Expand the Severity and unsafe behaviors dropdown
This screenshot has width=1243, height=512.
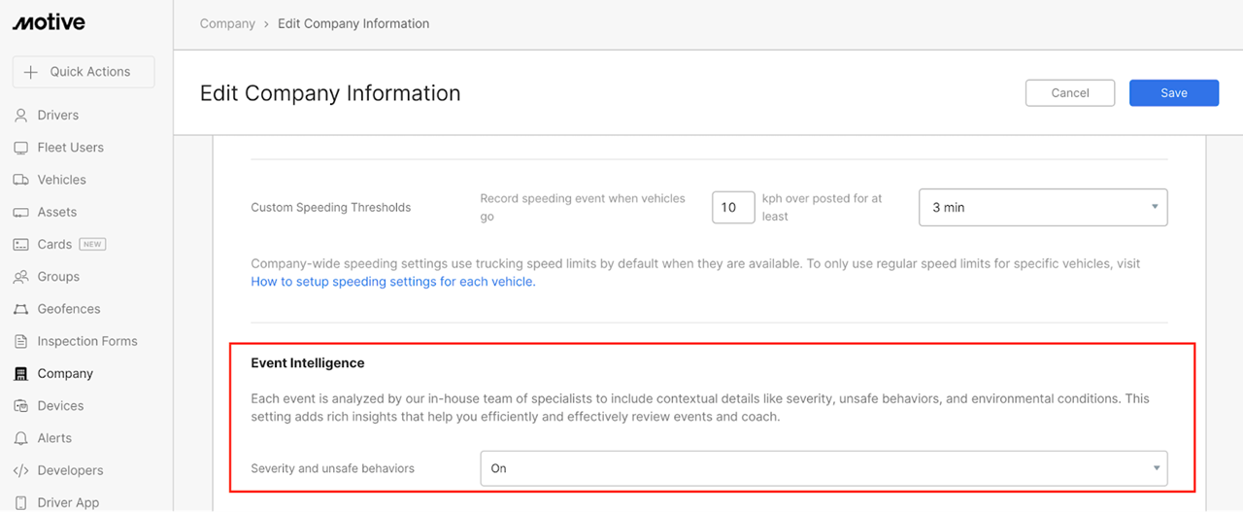click(x=823, y=468)
